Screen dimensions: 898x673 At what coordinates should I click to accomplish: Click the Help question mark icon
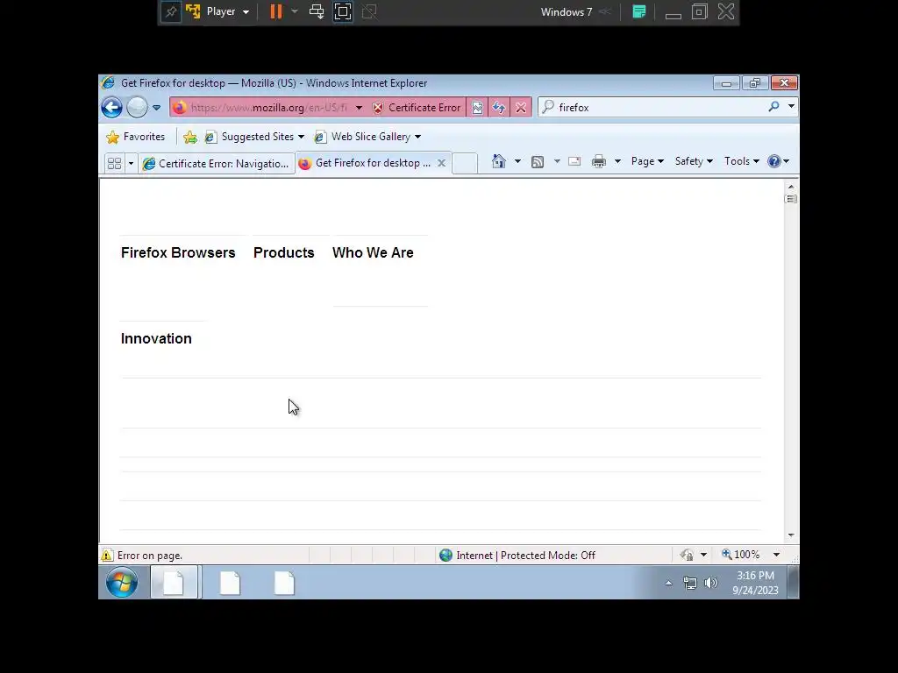tap(774, 161)
